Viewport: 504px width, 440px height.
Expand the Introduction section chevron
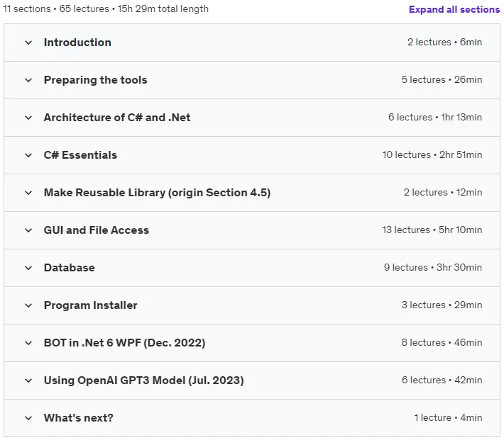coord(28,43)
